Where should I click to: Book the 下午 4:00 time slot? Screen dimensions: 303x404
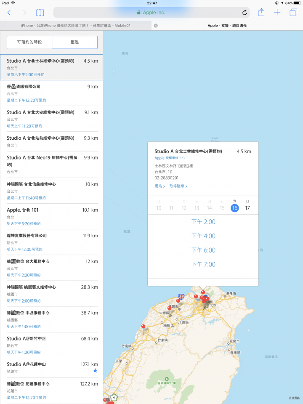(x=203, y=236)
